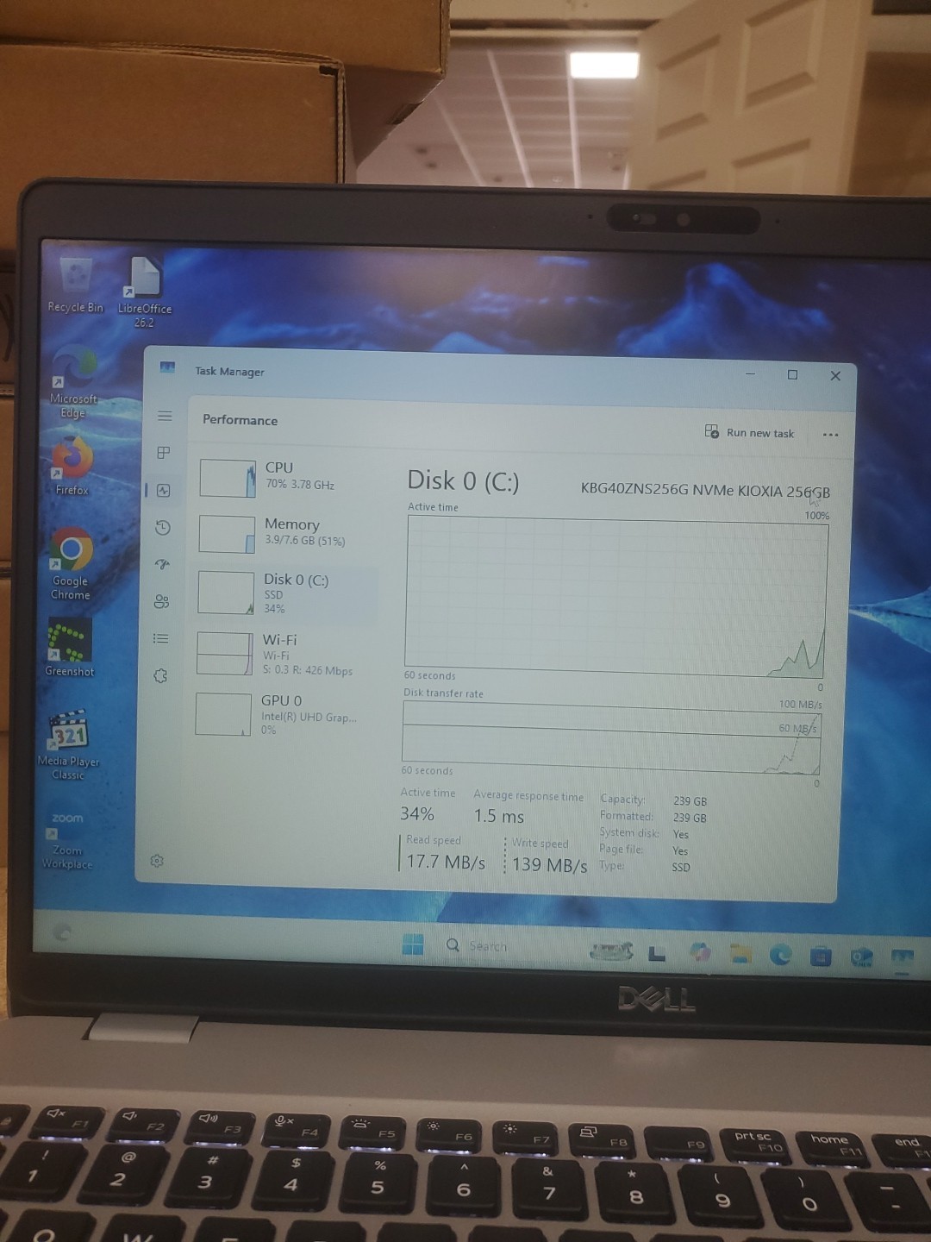Open Zoom Workplace desktop shortcut

pos(67,839)
